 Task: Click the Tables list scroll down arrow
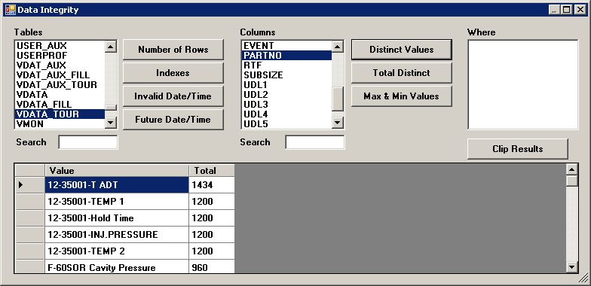pyautogui.click(x=111, y=123)
